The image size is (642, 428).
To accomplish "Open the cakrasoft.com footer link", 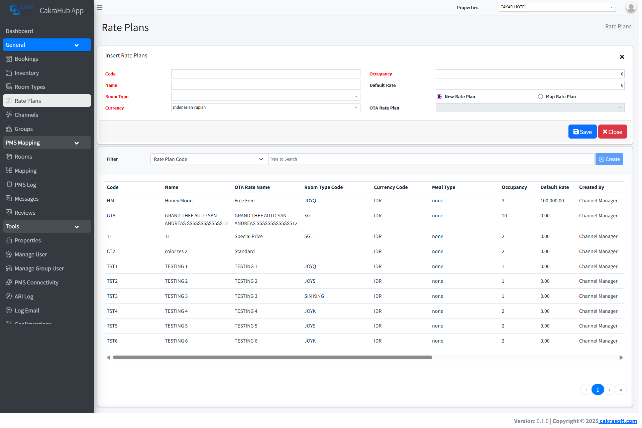I will pos(618,421).
